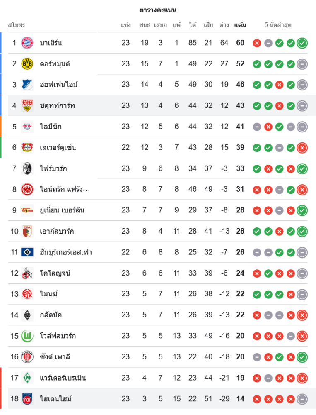Click the 5 นัดล่าสุด column header
Viewport: 316px width, 415px height.
(x=278, y=25)
